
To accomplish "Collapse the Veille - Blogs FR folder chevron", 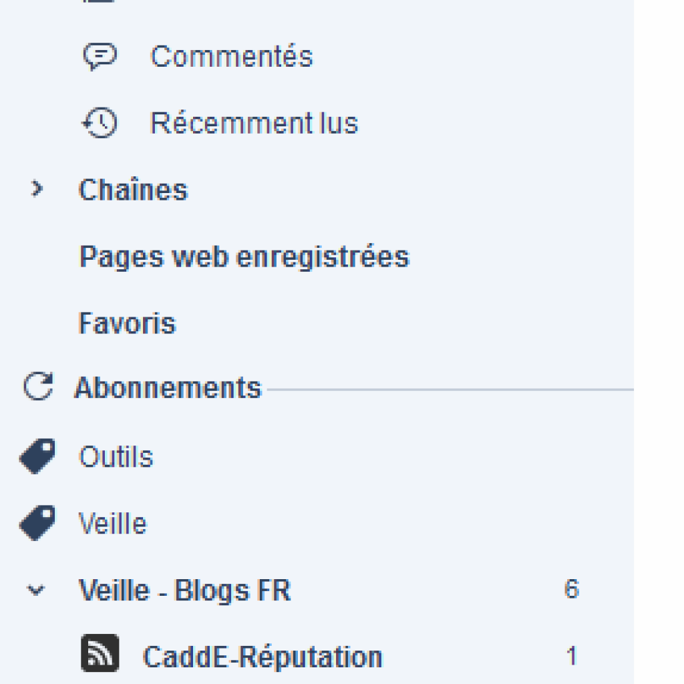I will (36, 590).
